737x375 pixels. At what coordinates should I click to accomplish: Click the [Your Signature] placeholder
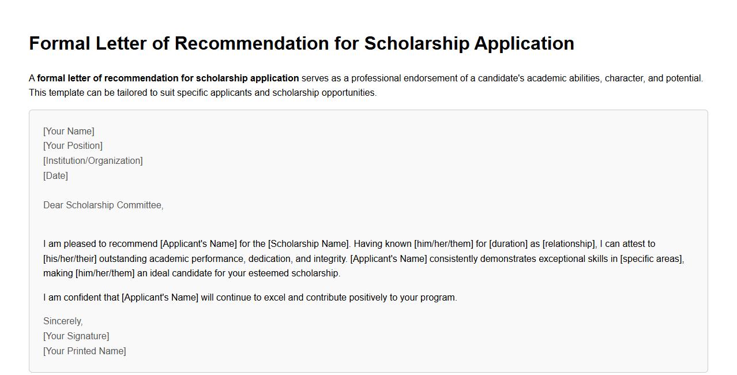(76, 336)
